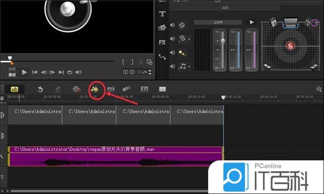
Task: Switch to storyboard/timeline view yellow icon
Action: tap(14, 89)
